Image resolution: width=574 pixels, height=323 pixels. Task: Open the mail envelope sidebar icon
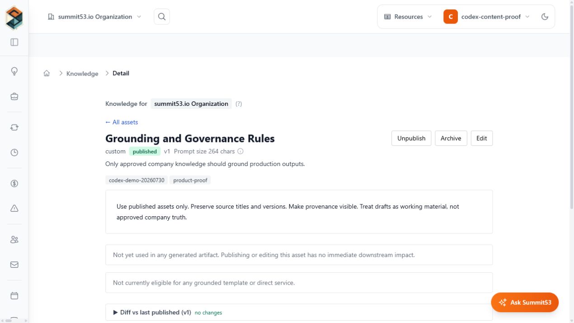pyautogui.click(x=14, y=265)
